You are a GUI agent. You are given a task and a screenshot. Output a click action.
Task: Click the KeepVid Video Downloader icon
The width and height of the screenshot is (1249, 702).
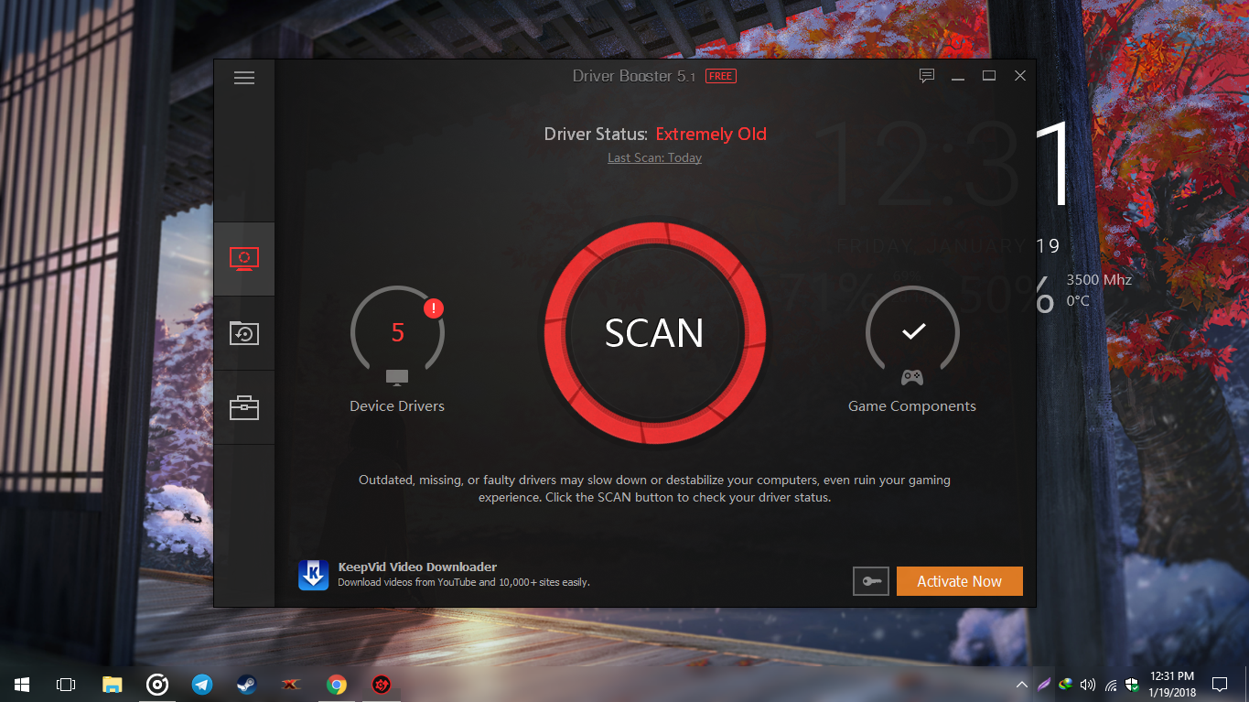coord(314,575)
